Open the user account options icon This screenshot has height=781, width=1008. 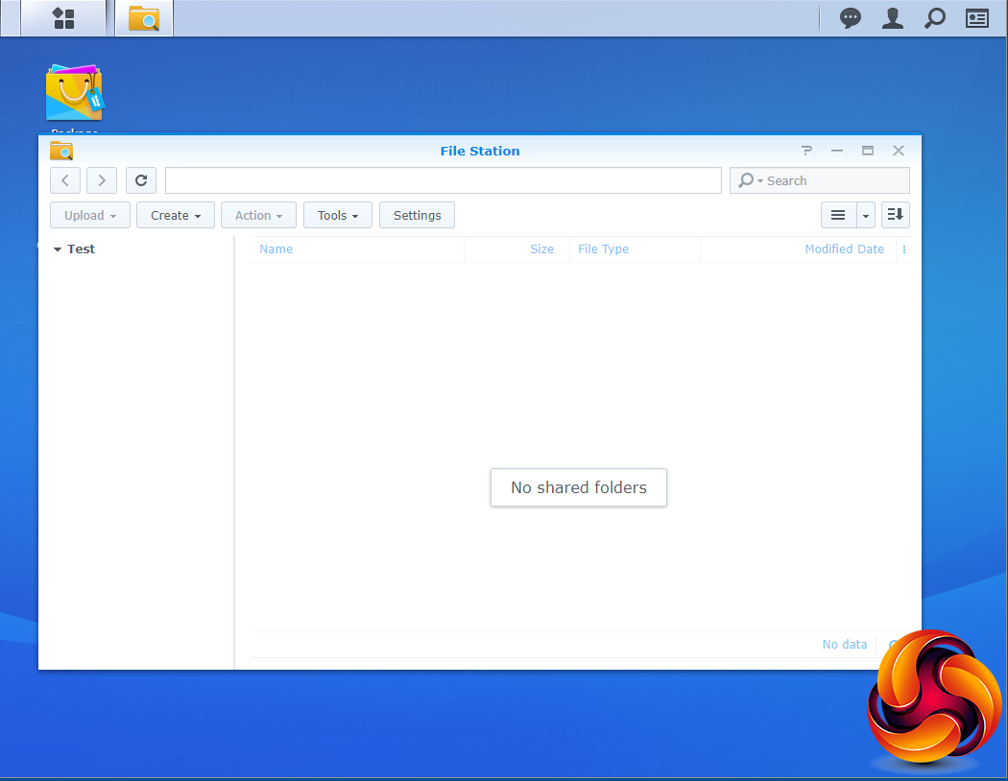(x=892, y=18)
